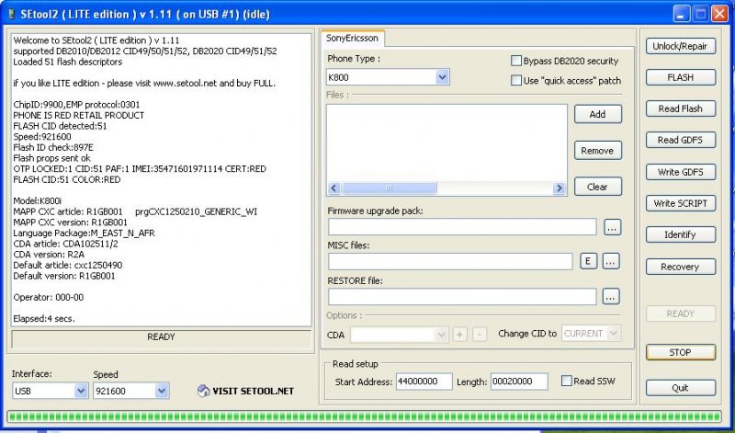The width and height of the screenshot is (735, 433).
Task: Browse for MISC files
Action: [610, 261]
